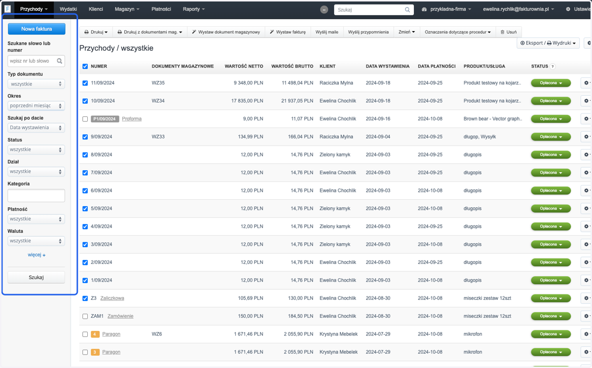The height and width of the screenshot is (368, 592).
Task: Uncheck the checkbox for invoice 9/09/2024
Action: pos(85,137)
